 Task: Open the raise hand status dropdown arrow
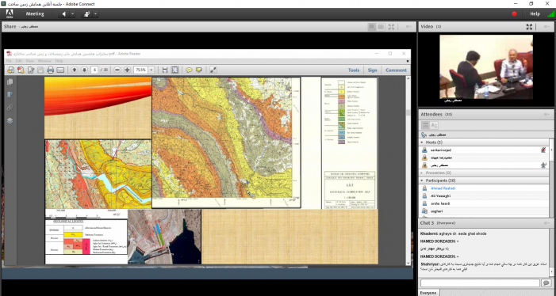point(95,14)
